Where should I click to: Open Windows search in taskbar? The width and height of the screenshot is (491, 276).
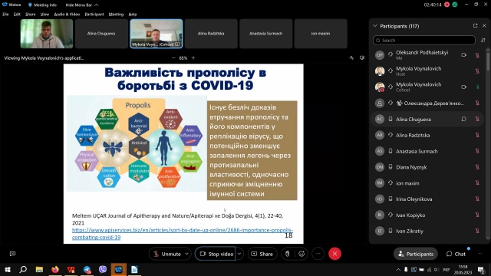[23, 269]
